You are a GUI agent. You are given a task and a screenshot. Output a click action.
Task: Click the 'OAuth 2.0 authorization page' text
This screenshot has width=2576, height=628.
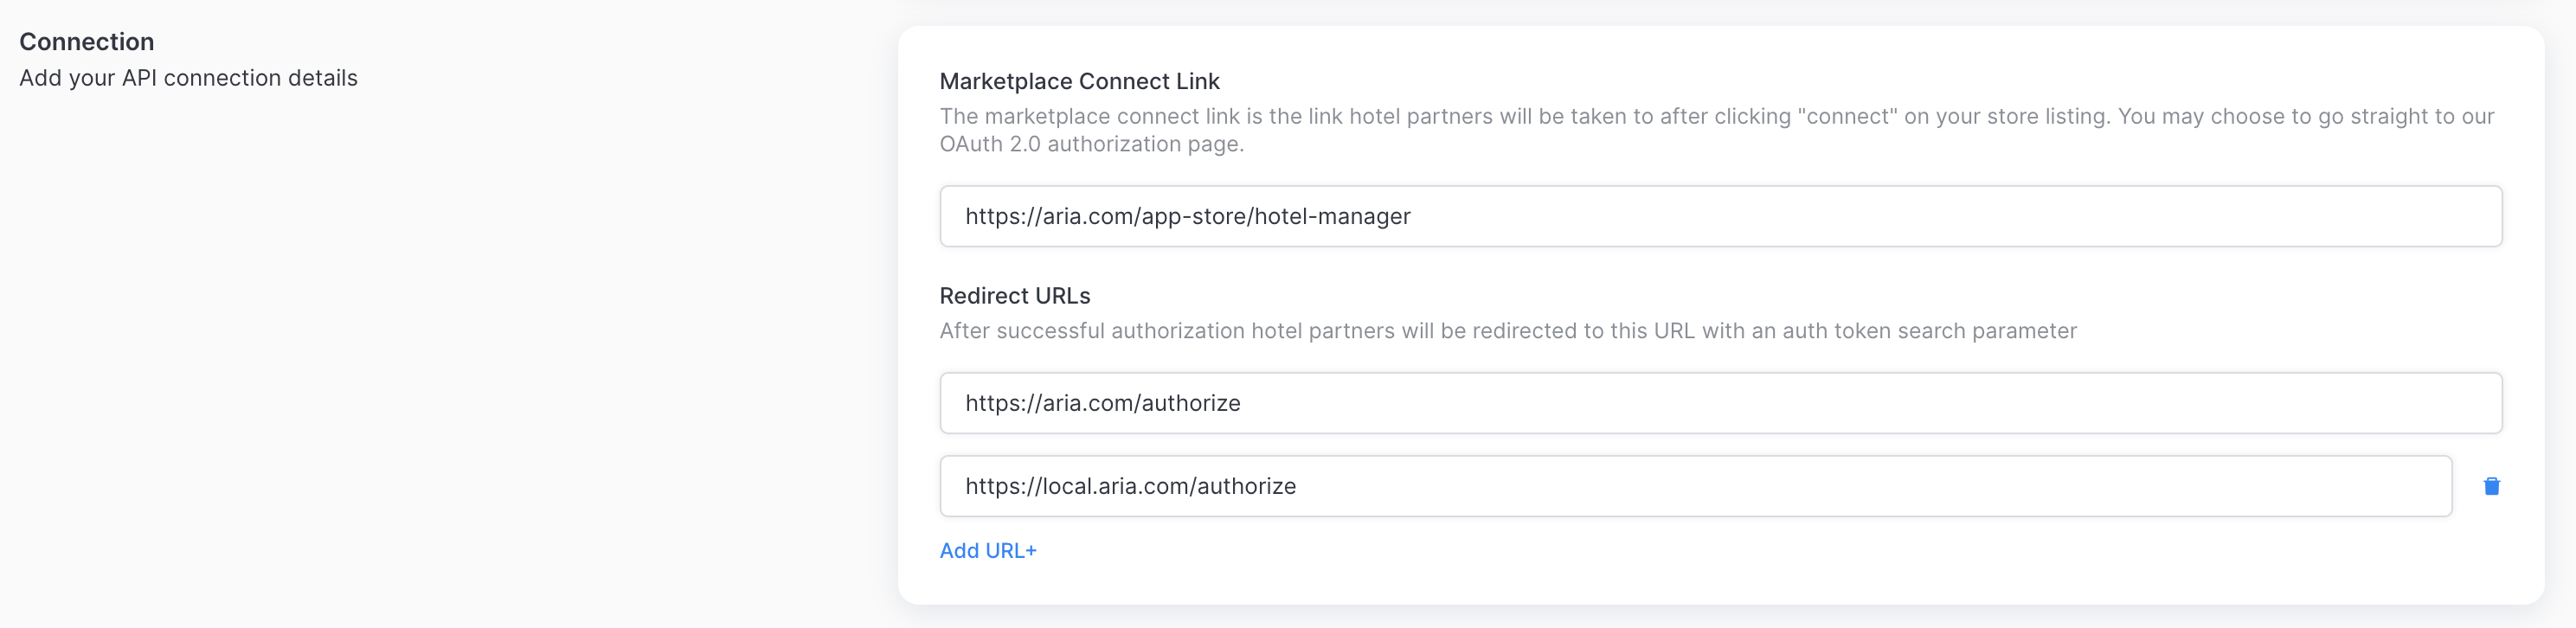[x=1090, y=144]
